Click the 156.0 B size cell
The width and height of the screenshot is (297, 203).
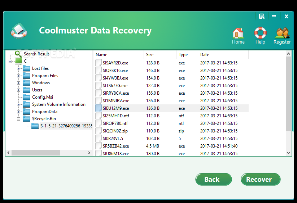pos(153,93)
